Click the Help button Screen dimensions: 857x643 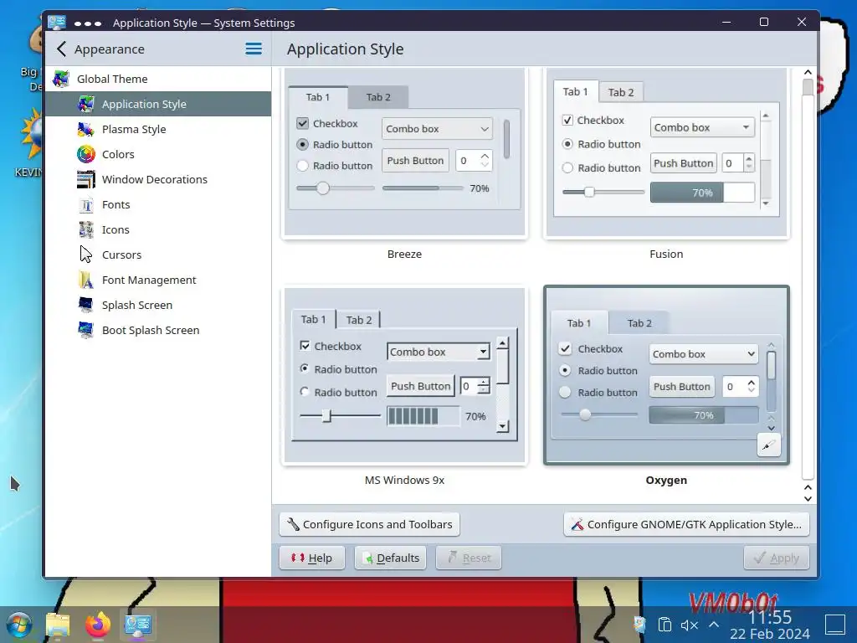pyautogui.click(x=312, y=558)
